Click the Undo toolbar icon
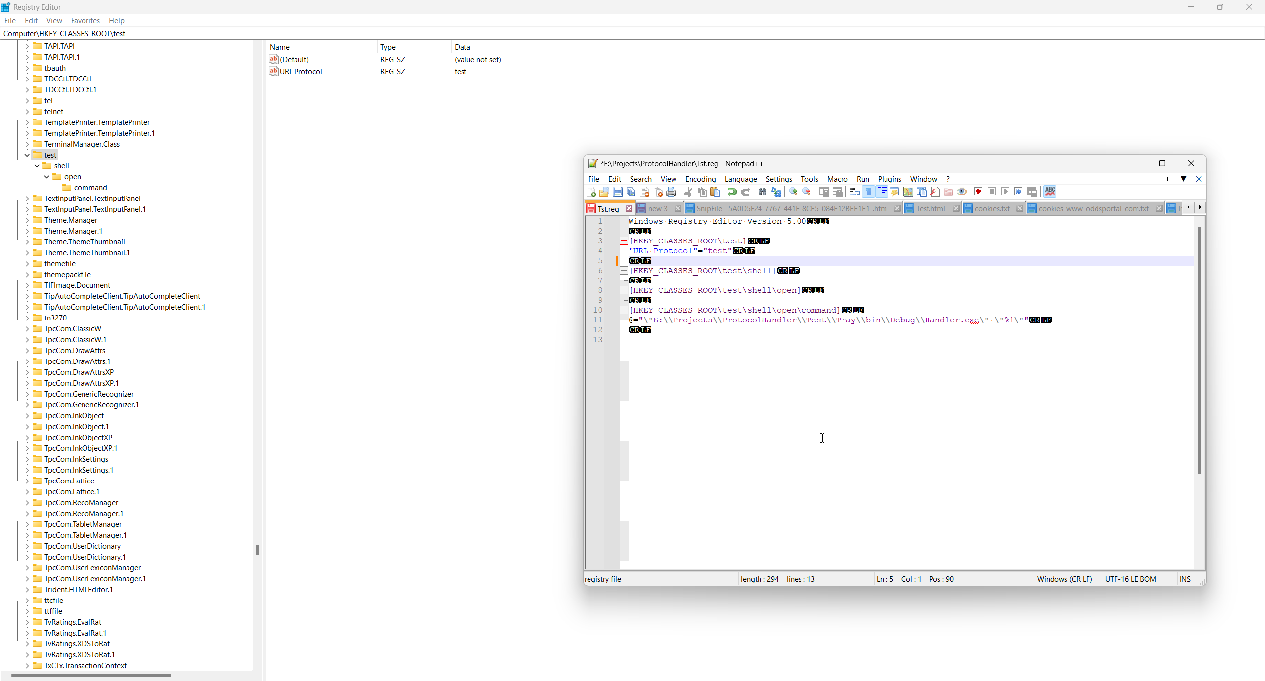This screenshot has width=1265, height=681. [732, 192]
